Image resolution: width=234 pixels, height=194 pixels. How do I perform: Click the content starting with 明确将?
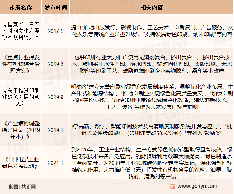(x=151, y=96)
